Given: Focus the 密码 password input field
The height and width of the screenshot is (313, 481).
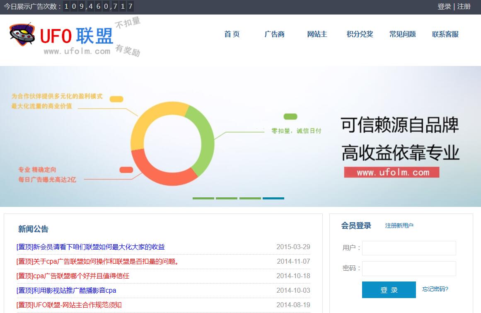Looking at the screenshot, I should click(x=409, y=268).
